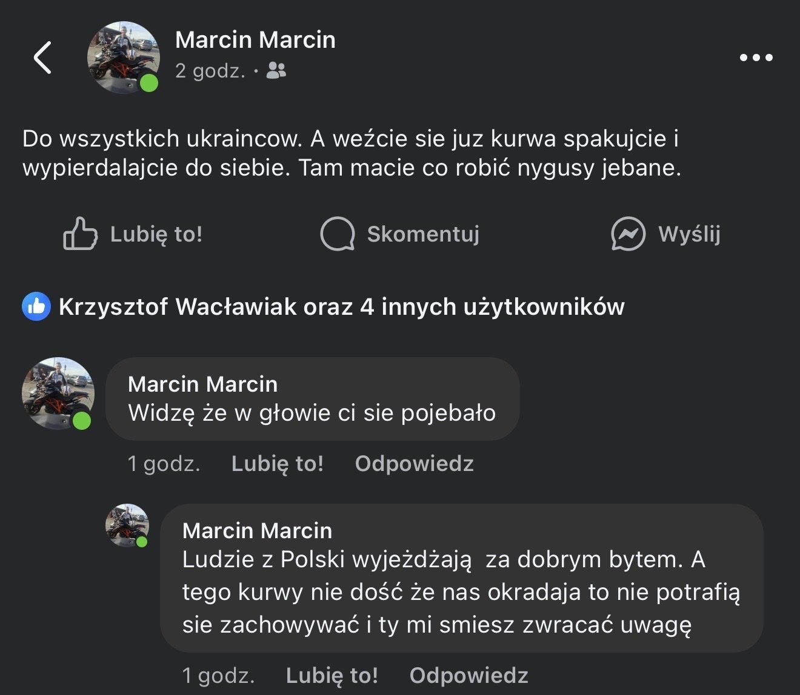
Task: View list of users who liked the post
Action: (x=341, y=307)
